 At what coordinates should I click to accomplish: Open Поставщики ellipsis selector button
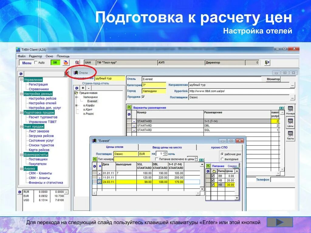292,97
